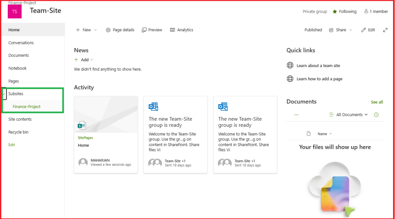Click the globe icon for Learn how to add a page

[290, 79]
